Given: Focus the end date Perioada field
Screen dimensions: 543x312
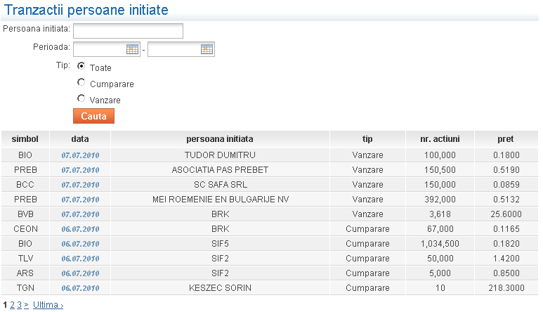Looking at the screenshot, I should coord(174,49).
